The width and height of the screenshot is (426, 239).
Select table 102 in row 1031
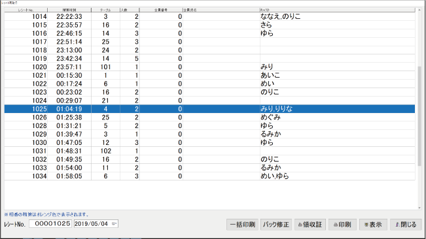pyautogui.click(x=105, y=151)
